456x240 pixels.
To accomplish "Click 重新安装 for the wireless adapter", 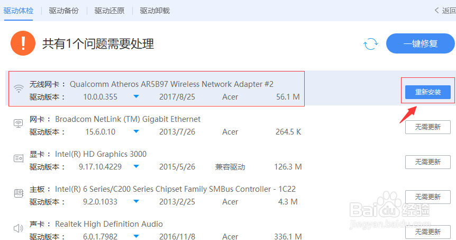I will coord(427,92).
